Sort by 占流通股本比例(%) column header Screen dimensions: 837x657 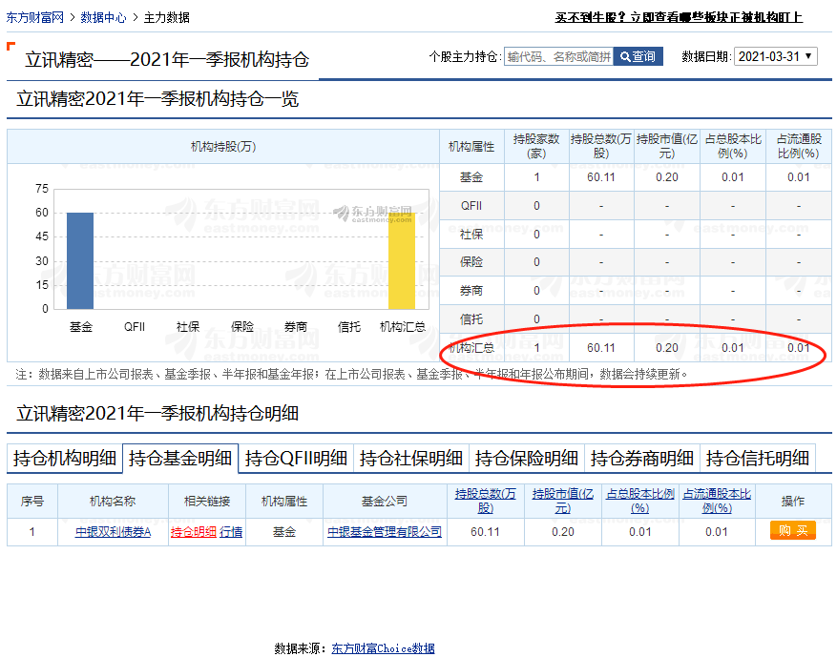pyautogui.click(x=717, y=501)
